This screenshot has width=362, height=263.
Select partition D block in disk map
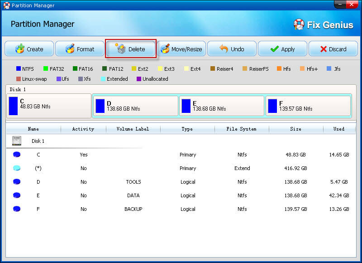135,106
